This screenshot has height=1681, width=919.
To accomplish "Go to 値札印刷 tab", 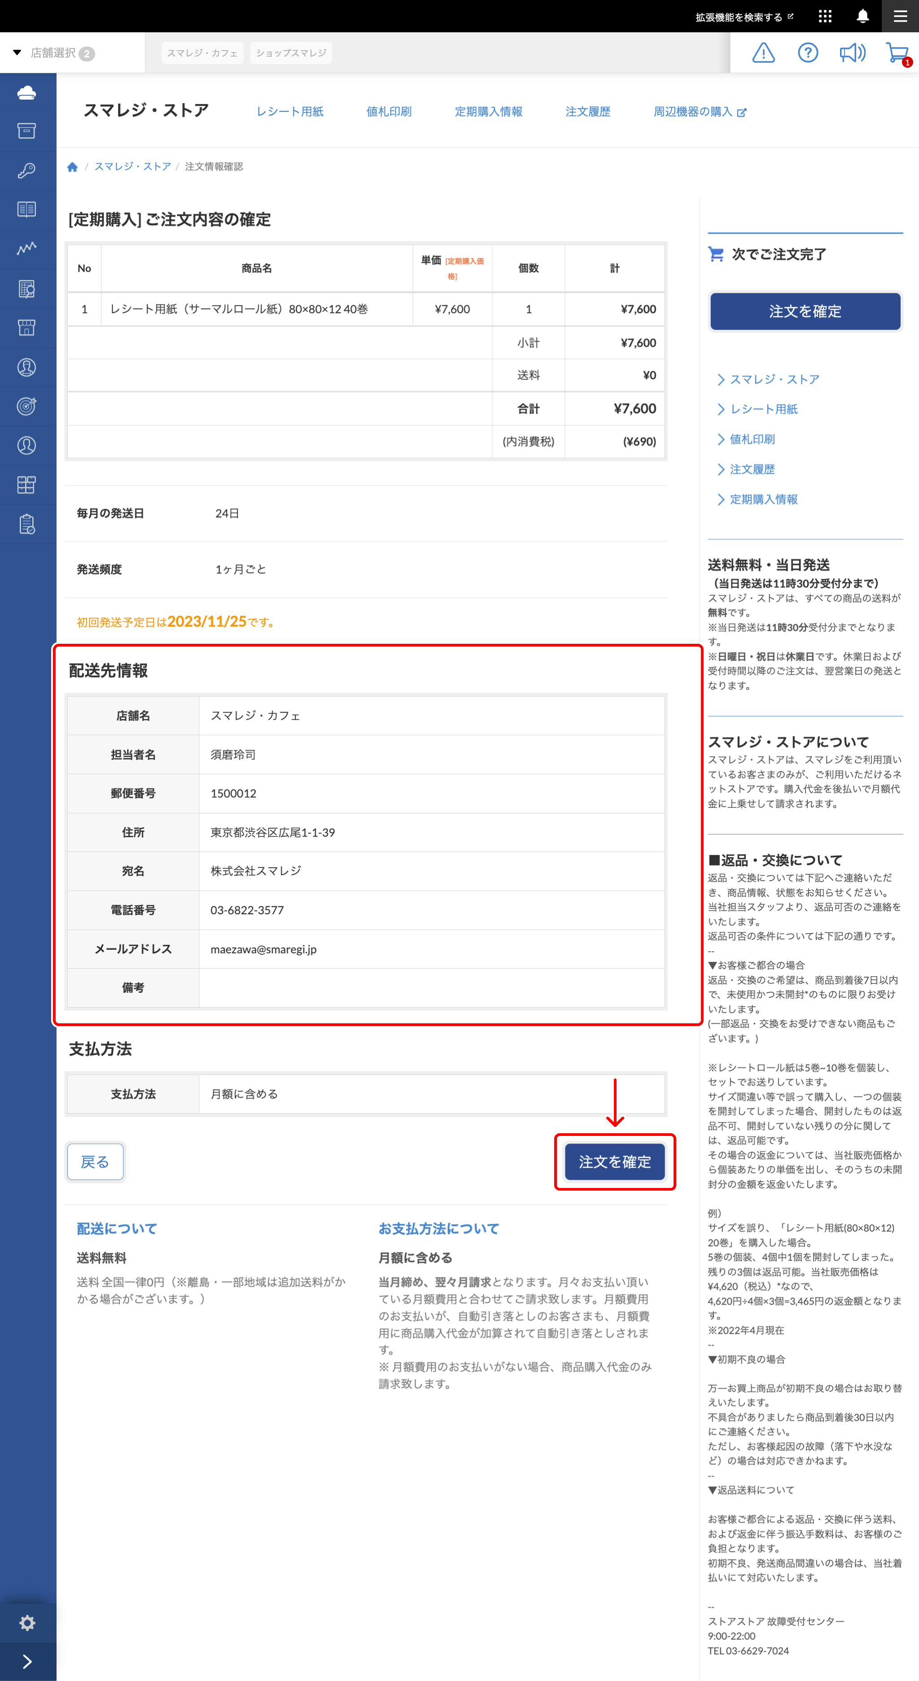I will click(x=389, y=112).
